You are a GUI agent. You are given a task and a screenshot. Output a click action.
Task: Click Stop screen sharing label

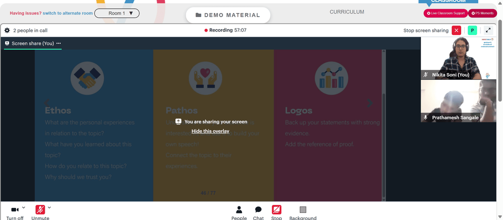tap(426, 31)
